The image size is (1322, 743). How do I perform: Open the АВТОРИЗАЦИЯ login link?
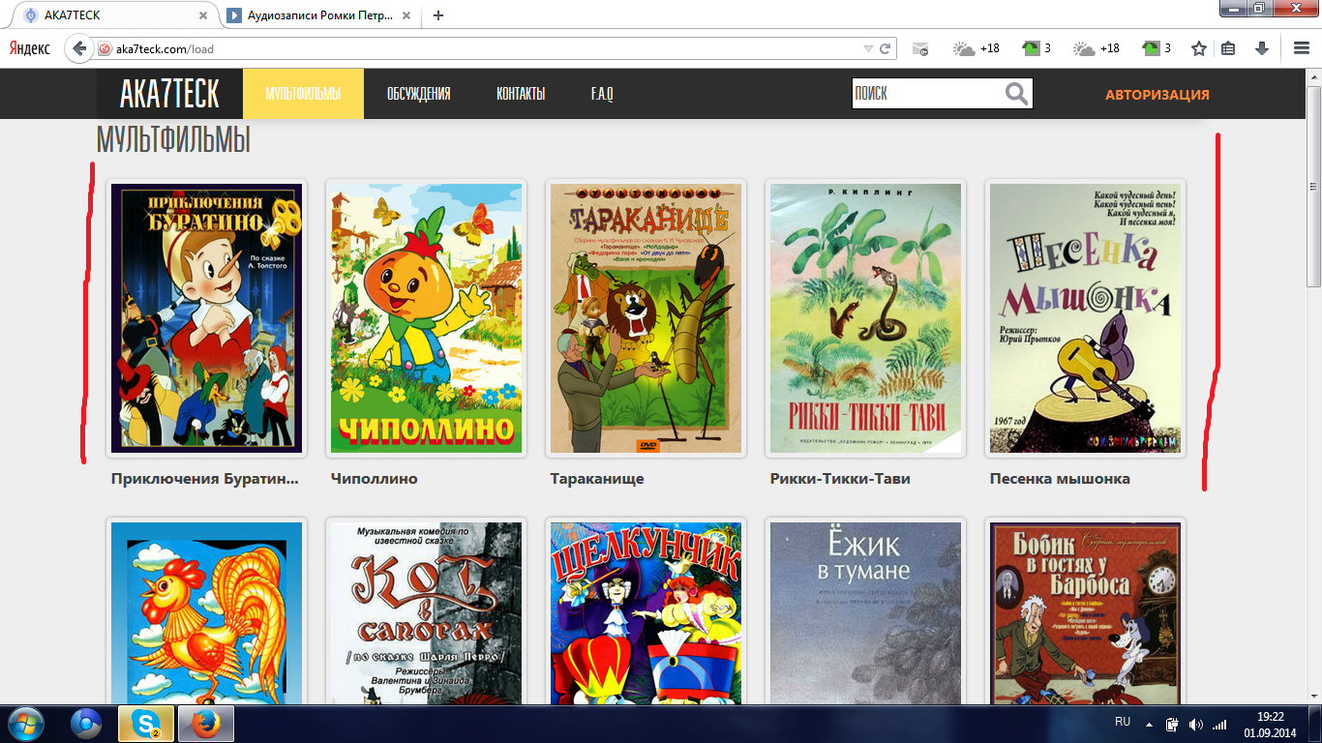tap(1157, 95)
